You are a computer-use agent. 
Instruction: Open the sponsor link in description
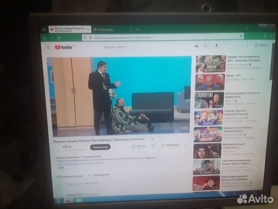pyautogui.click(x=80, y=163)
